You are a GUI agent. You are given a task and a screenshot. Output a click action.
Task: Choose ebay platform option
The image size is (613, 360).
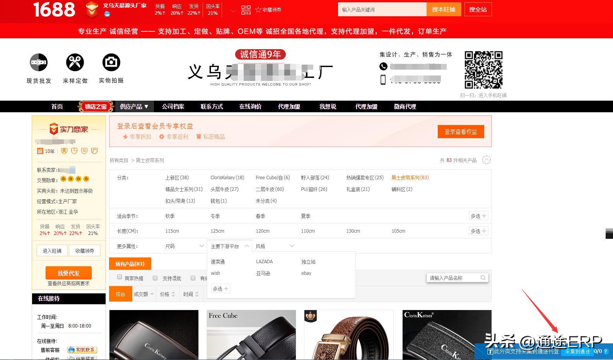306,273
